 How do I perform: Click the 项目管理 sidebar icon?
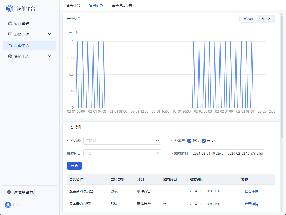[x=10, y=24]
